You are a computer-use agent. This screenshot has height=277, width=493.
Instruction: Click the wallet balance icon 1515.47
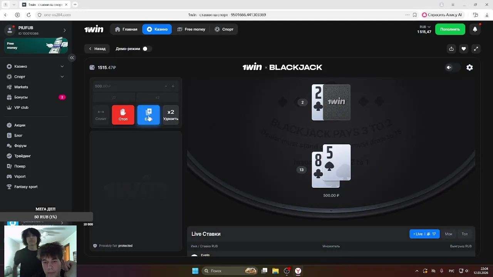[x=92, y=67]
